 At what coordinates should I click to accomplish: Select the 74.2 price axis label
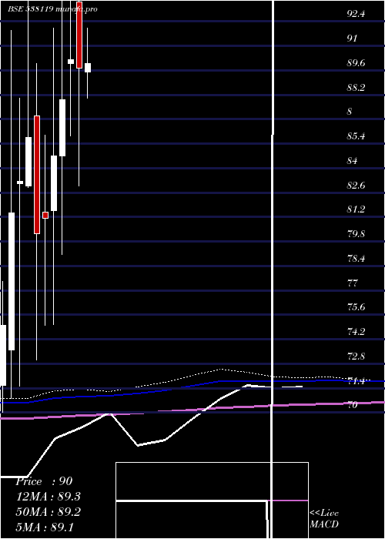coord(356,332)
